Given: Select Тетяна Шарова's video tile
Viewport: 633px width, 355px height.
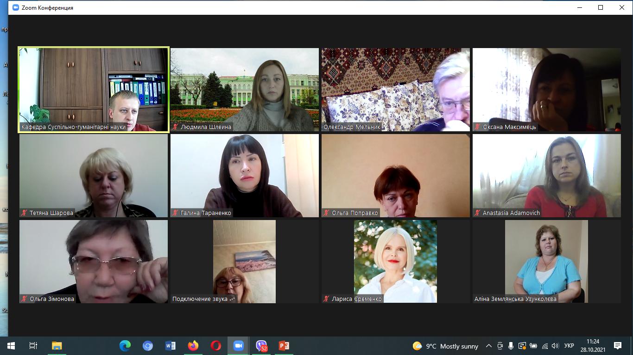Looking at the screenshot, I should coord(94,176).
